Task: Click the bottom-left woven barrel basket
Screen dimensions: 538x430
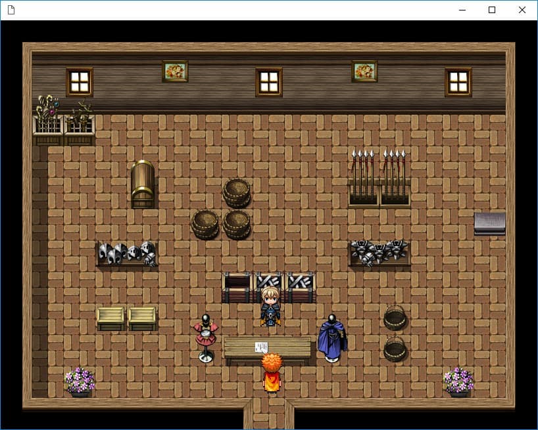Action: tap(205, 225)
